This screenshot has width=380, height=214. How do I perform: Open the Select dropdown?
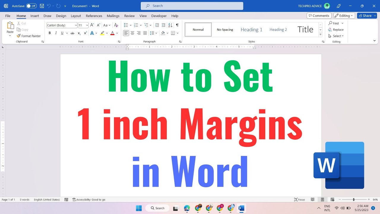point(336,36)
